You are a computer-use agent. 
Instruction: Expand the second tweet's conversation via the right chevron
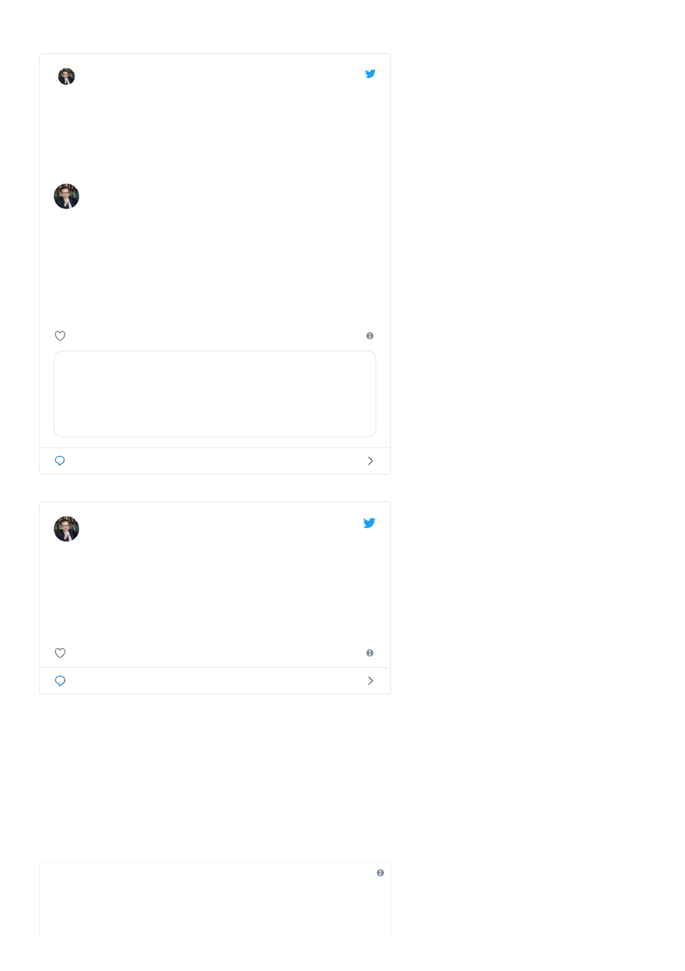click(x=370, y=681)
